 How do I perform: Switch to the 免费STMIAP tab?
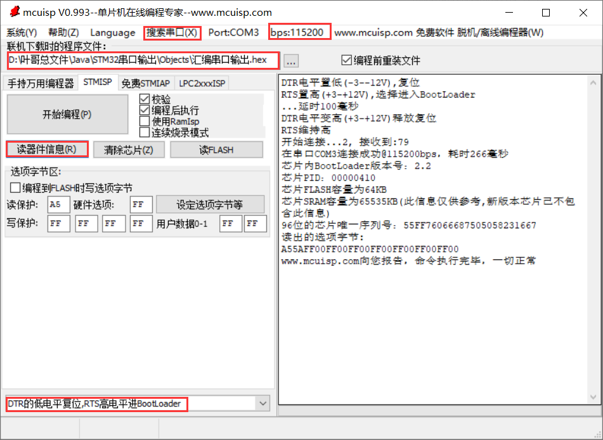(146, 82)
